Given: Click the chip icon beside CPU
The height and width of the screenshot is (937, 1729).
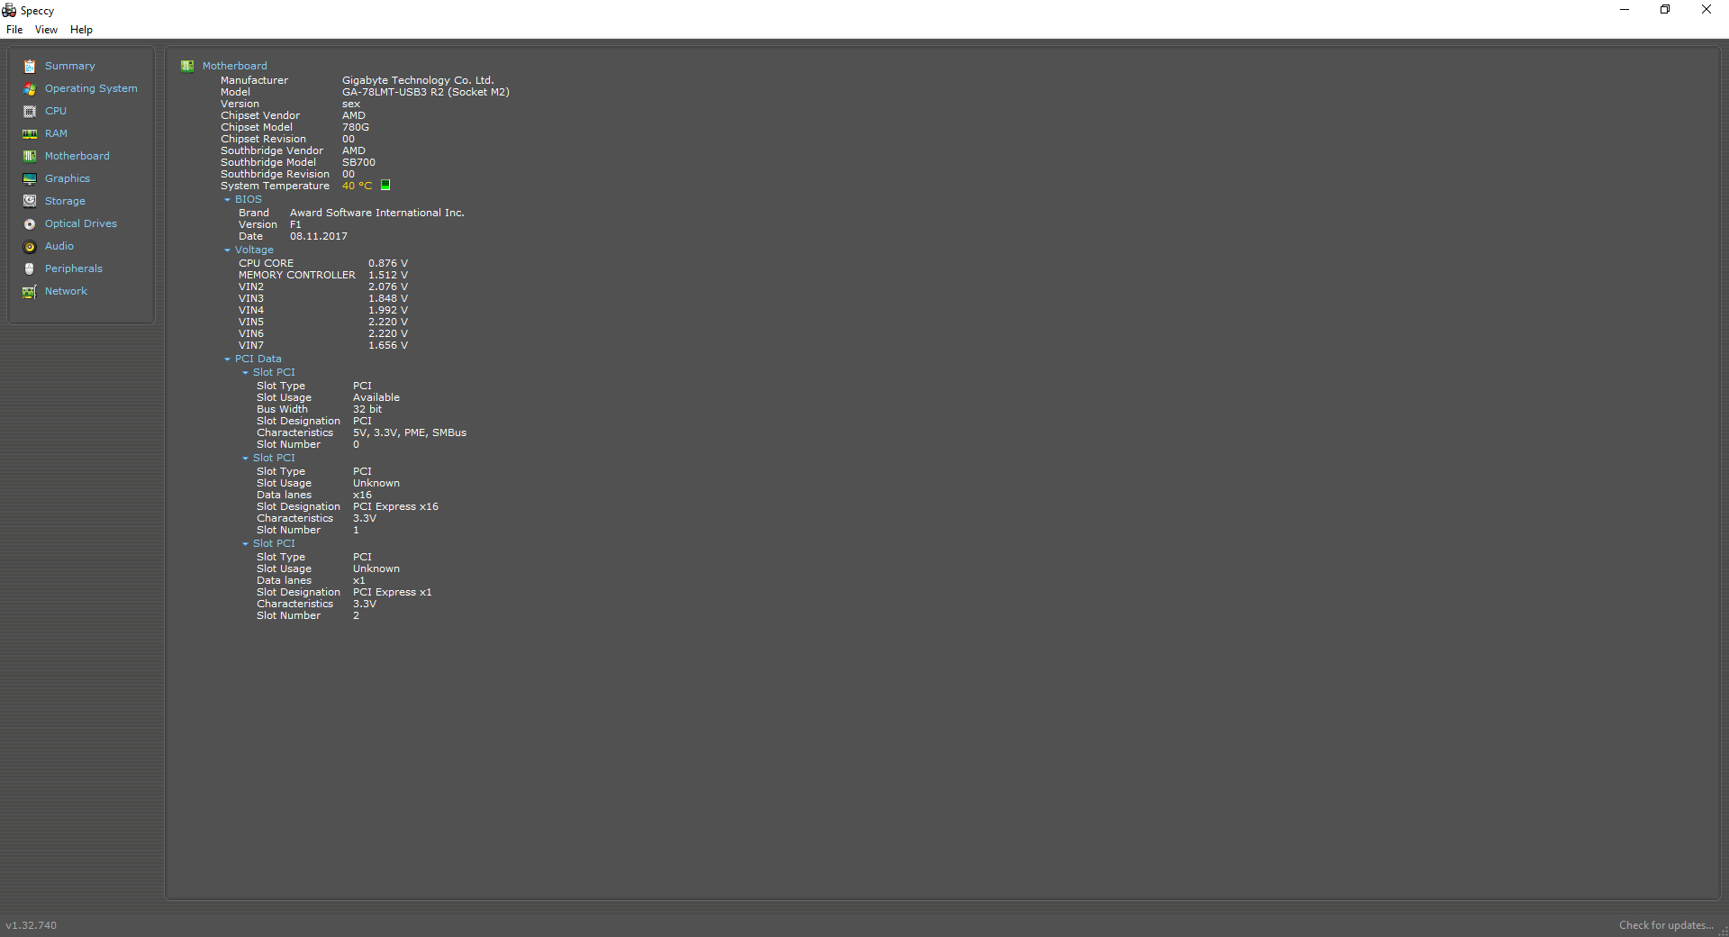Looking at the screenshot, I should pos(30,111).
